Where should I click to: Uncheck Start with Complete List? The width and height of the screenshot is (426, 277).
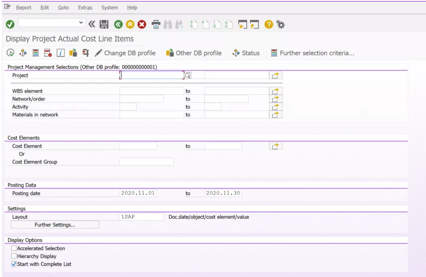click(x=14, y=264)
